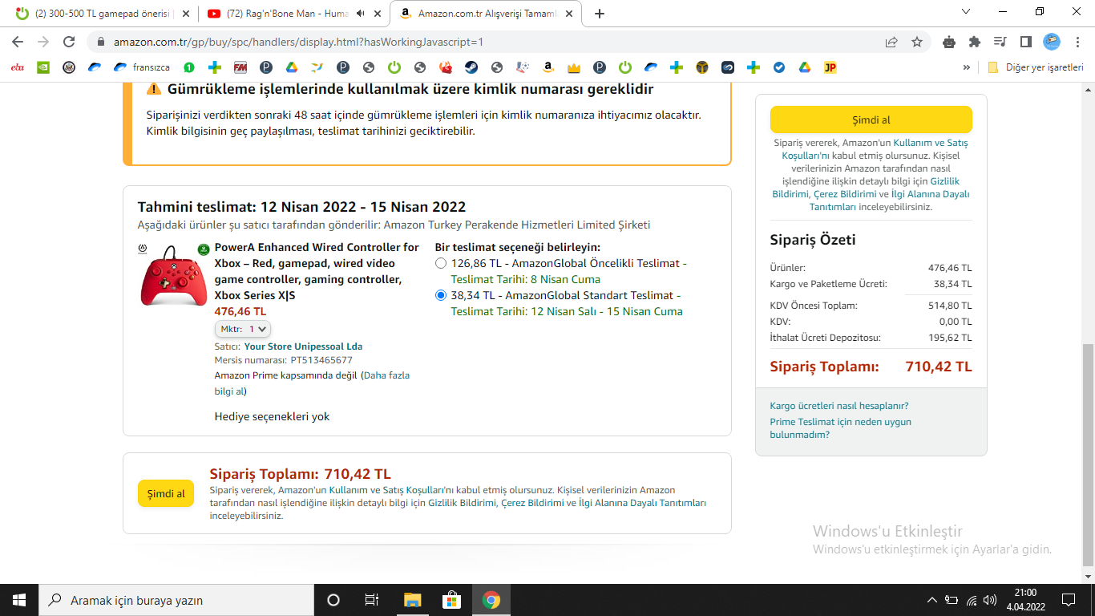Toggle the Chrome side panel icon
The image size is (1095, 616).
pos(1025,42)
